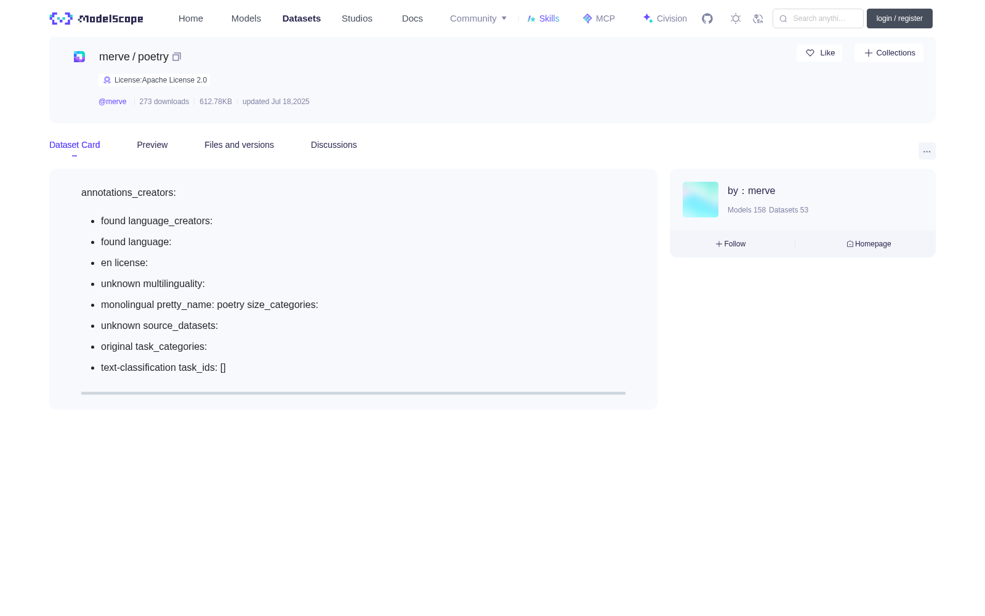985x616 pixels.
Task: Click the Apache License 2.0 tag
Action: click(155, 80)
